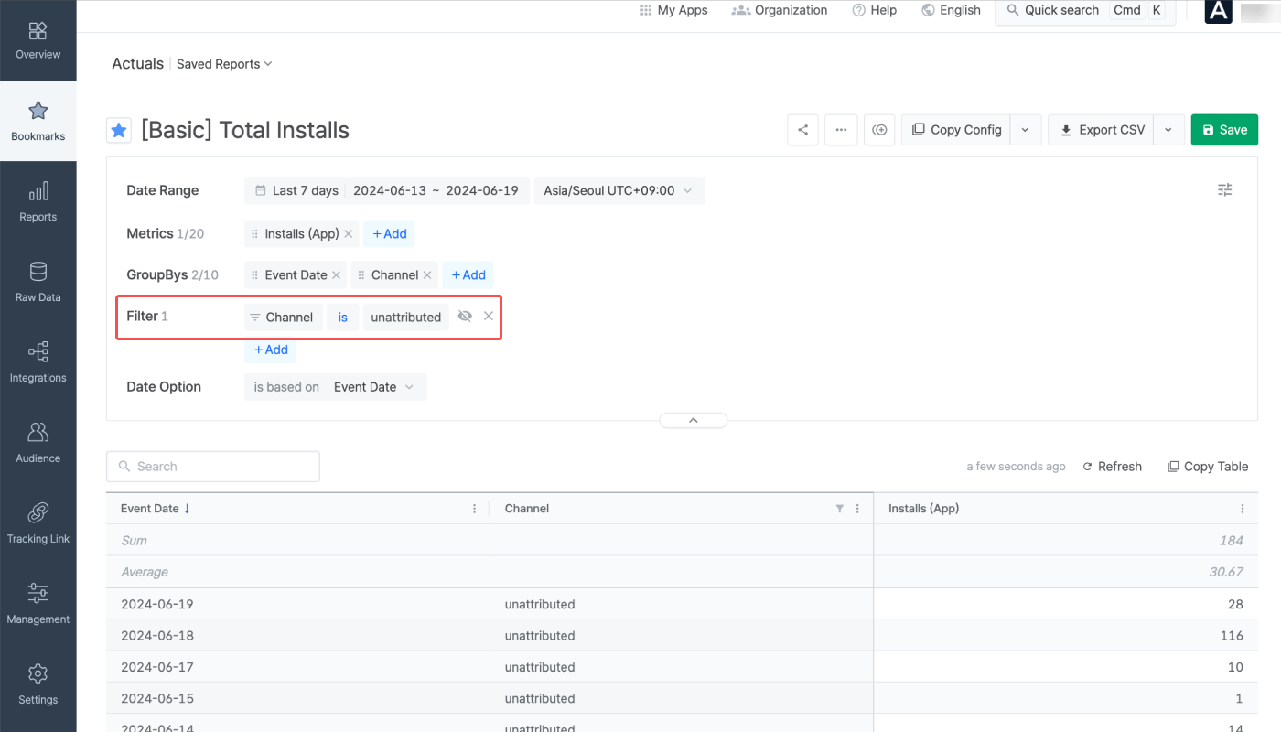This screenshot has height=732, width=1281.
Task: Change language from English
Action: click(x=951, y=10)
